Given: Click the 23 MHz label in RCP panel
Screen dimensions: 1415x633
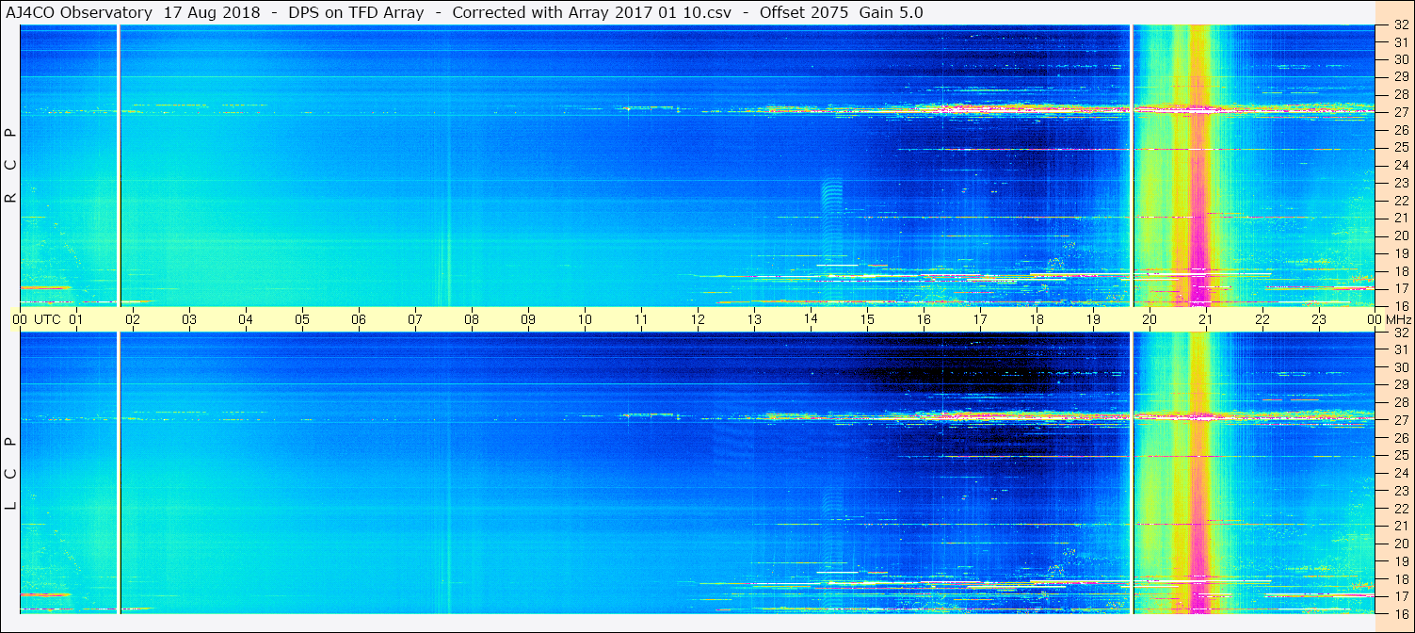Looking at the screenshot, I should (1401, 183).
